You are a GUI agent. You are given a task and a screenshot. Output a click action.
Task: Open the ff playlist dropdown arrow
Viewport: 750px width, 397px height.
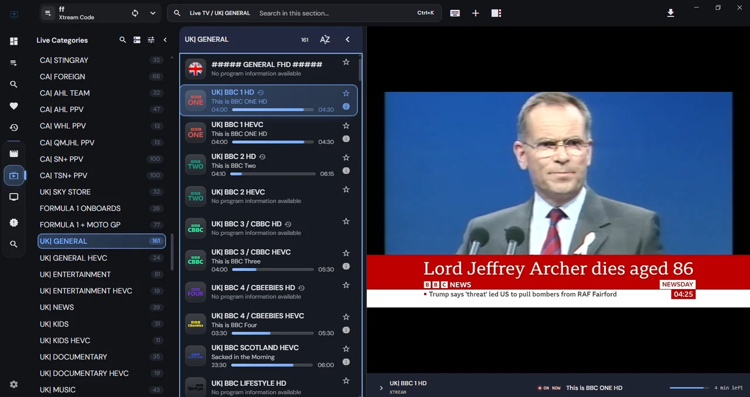pos(153,13)
